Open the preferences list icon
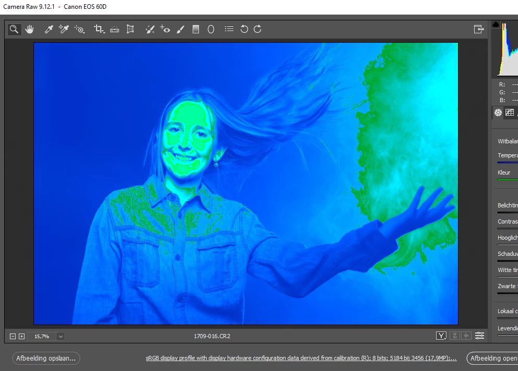 (229, 29)
